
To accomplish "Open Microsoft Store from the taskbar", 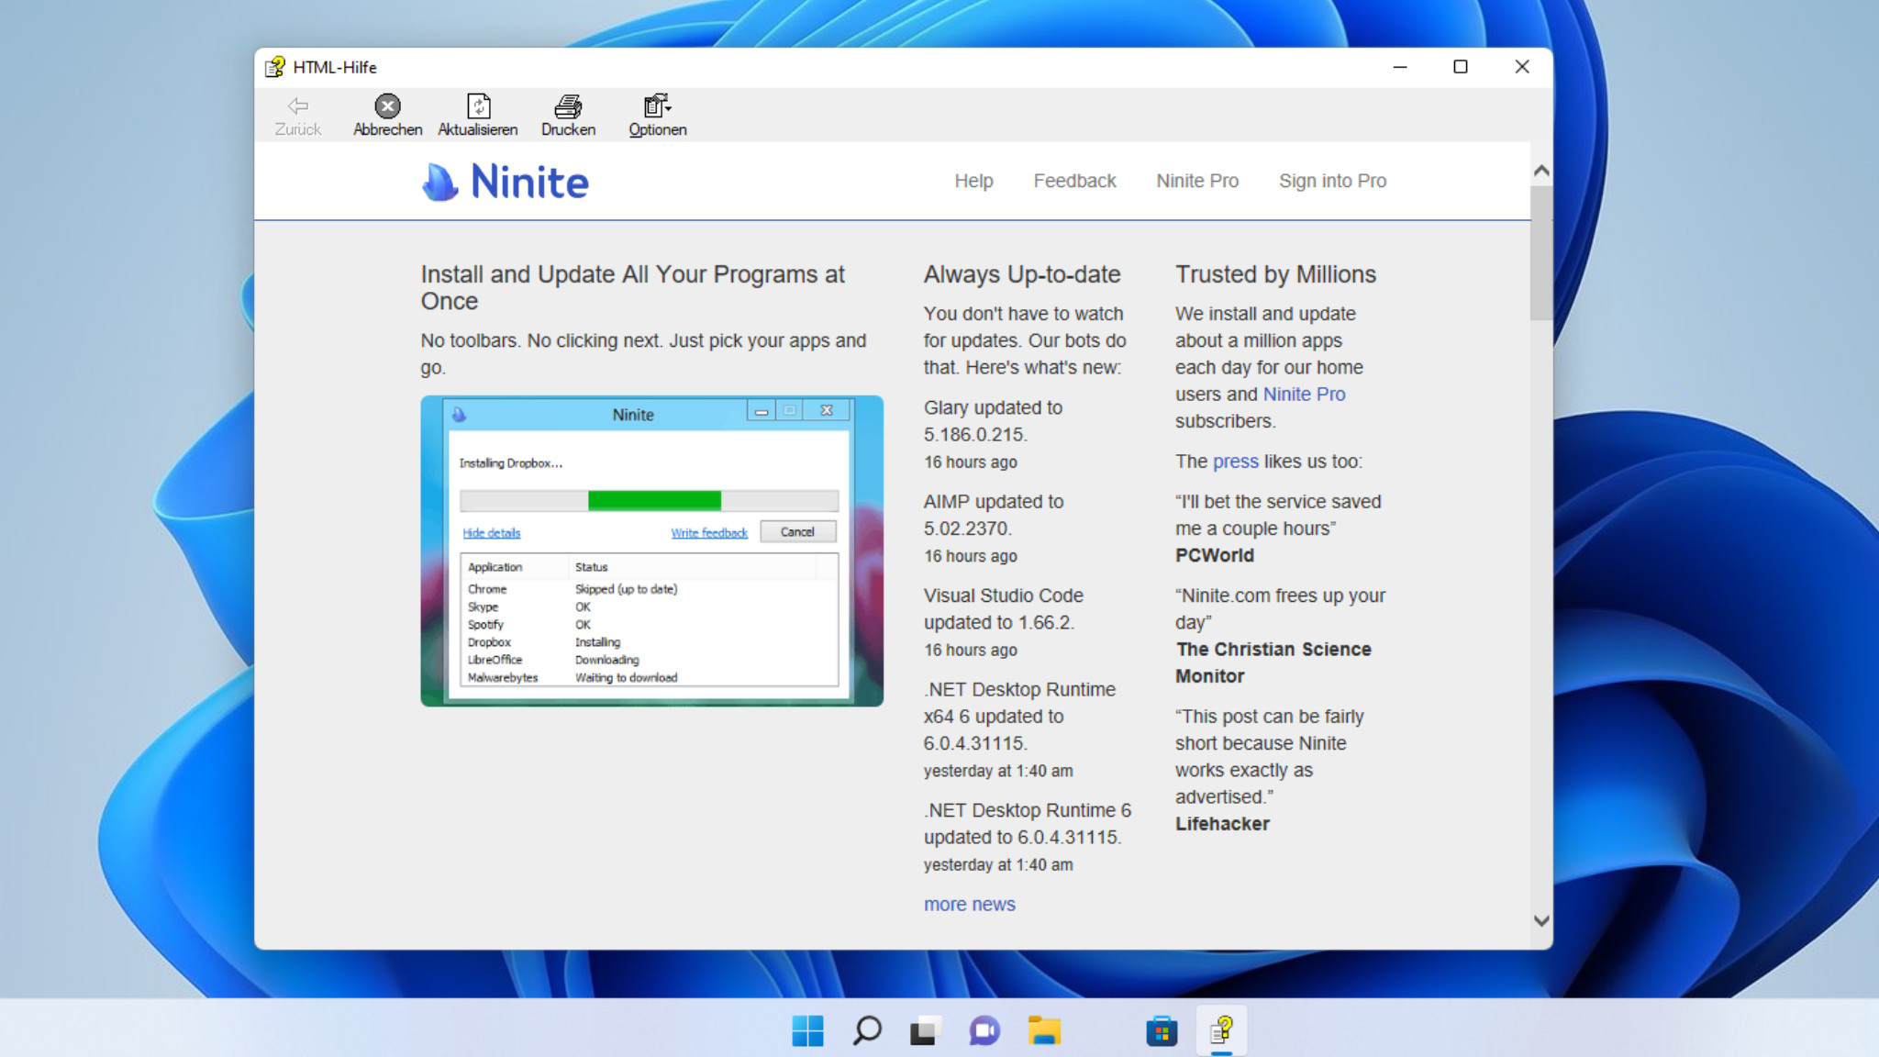I will (1162, 1030).
